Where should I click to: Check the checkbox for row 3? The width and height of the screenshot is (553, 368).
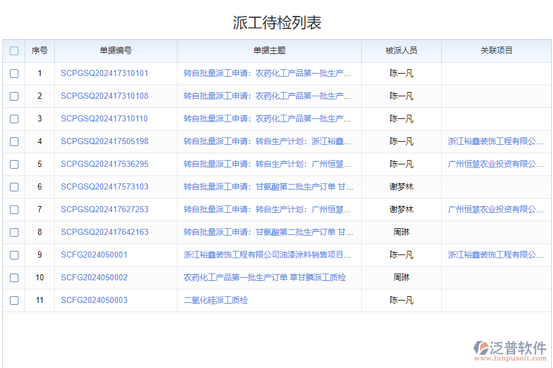(x=14, y=118)
